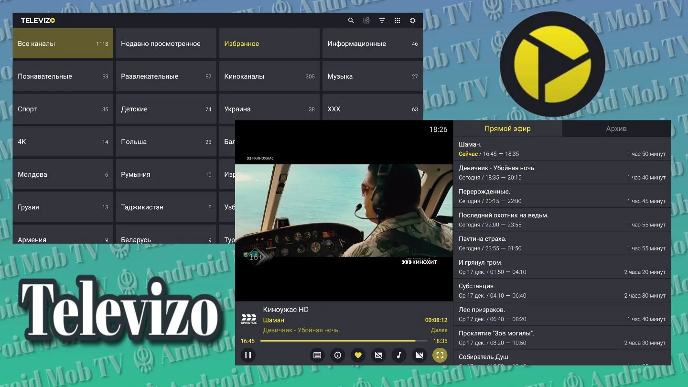Open the Недавно просмотренное category

[x=166, y=43]
